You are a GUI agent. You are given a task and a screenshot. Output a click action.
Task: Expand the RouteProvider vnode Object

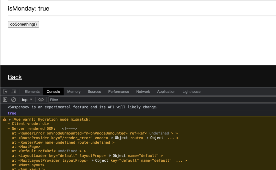point(112,138)
